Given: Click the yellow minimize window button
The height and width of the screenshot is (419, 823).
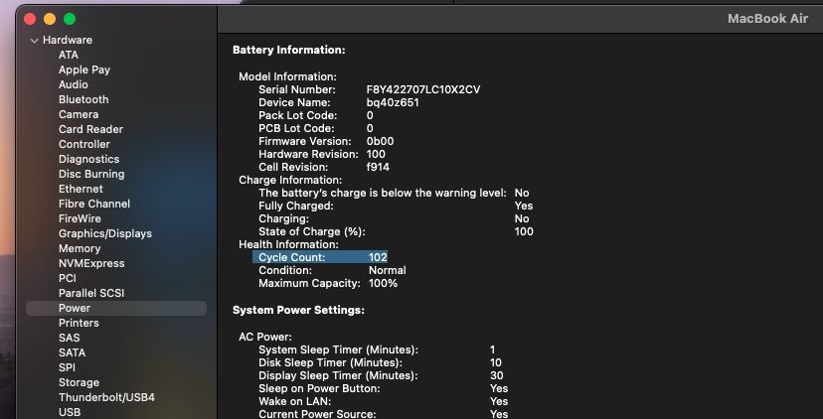Looking at the screenshot, I should pos(49,19).
